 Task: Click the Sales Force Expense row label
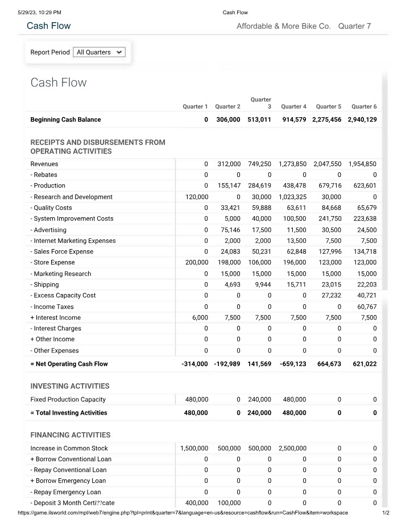click(61, 251)
